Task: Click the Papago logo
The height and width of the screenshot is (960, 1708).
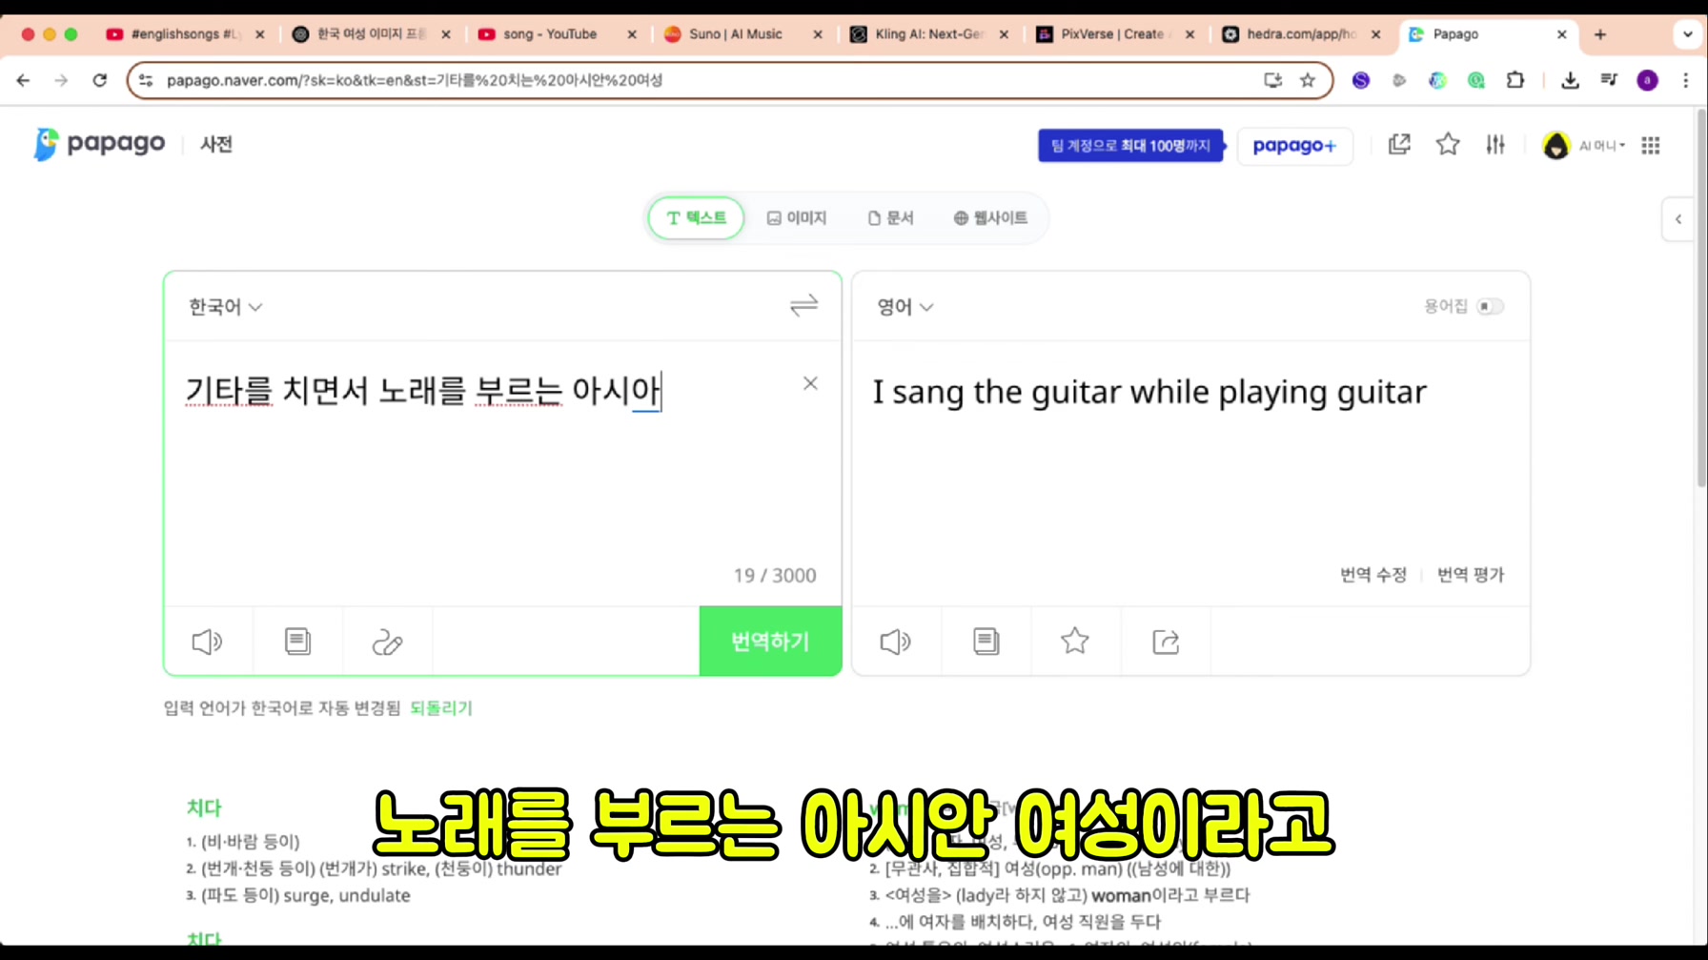Action: click(x=99, y=144)
